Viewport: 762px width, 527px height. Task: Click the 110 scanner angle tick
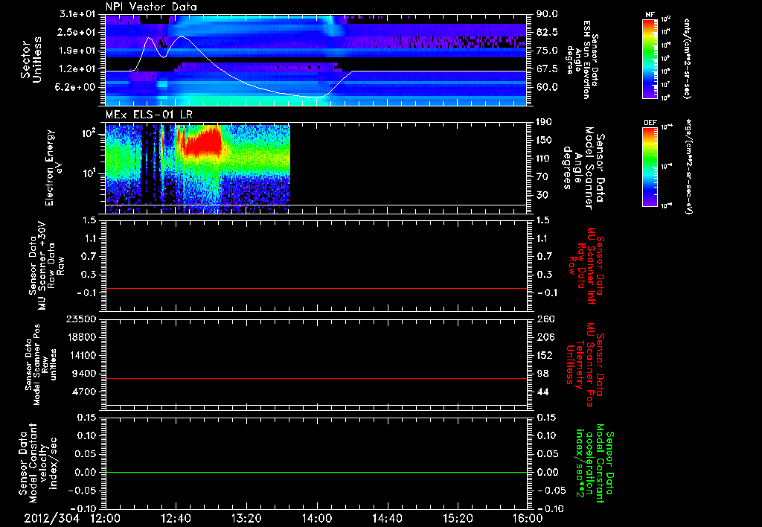(545, 159)
